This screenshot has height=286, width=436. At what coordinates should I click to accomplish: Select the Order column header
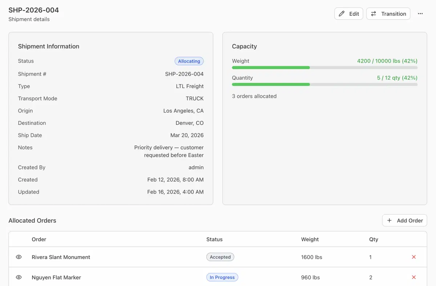click(39, 239)
